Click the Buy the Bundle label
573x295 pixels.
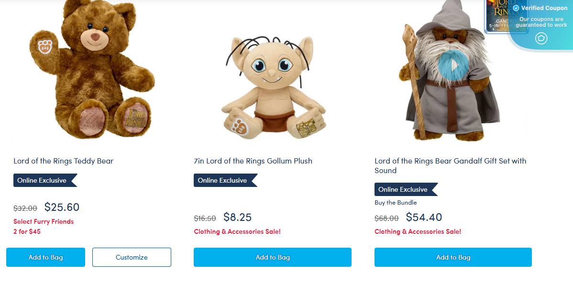coord(396,202)
